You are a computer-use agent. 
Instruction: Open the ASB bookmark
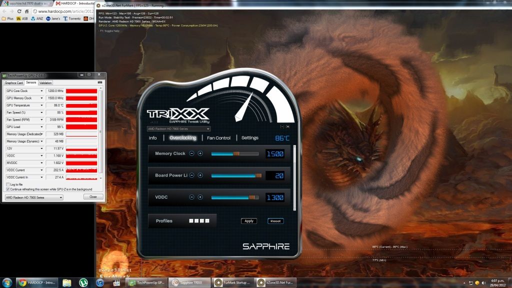point(22,18)
